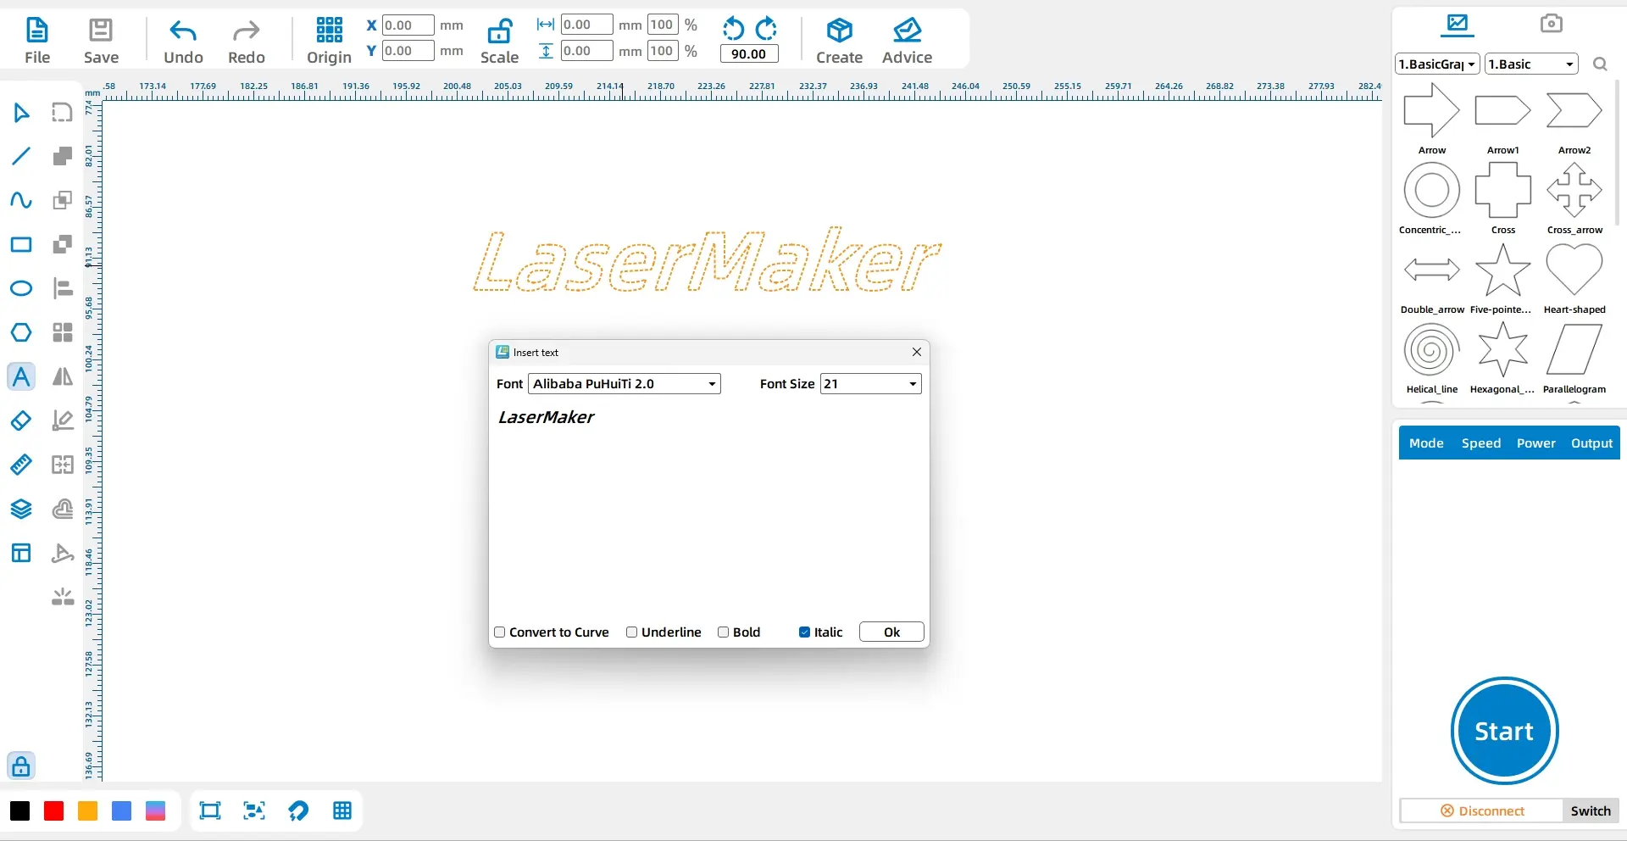Click the Array grid tool
This screenshot has height=841, width=1627.
pos(63,332)
